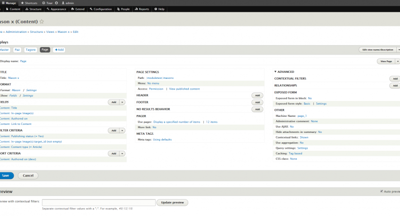This screenshot has height=216, width=400.
Task: Click the edit icon beside Tour
Action: tap(56, 3)
